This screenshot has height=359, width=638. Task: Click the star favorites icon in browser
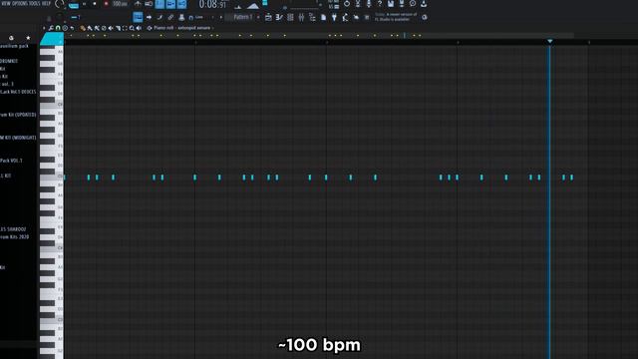(x=28, y=38)
